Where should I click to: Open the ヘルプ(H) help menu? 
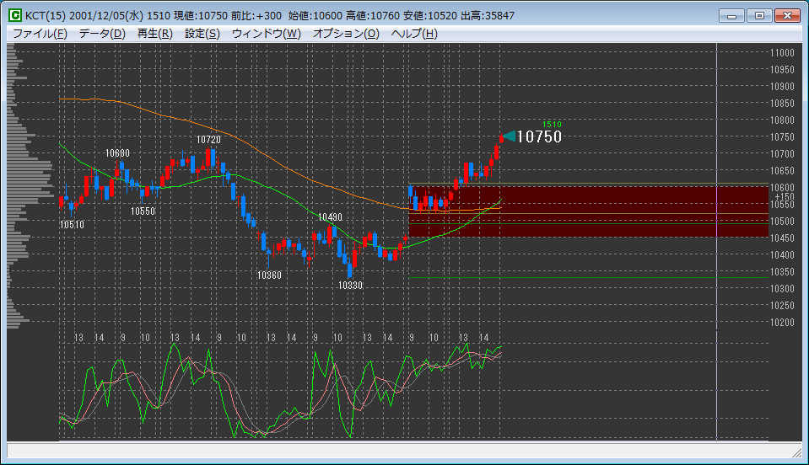click(x=414, y=34)
